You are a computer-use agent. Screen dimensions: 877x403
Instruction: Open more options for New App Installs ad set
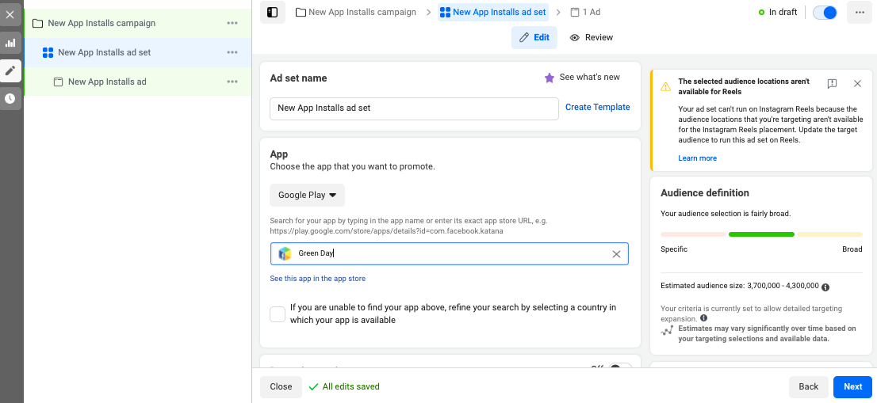[x=232, y=52]
